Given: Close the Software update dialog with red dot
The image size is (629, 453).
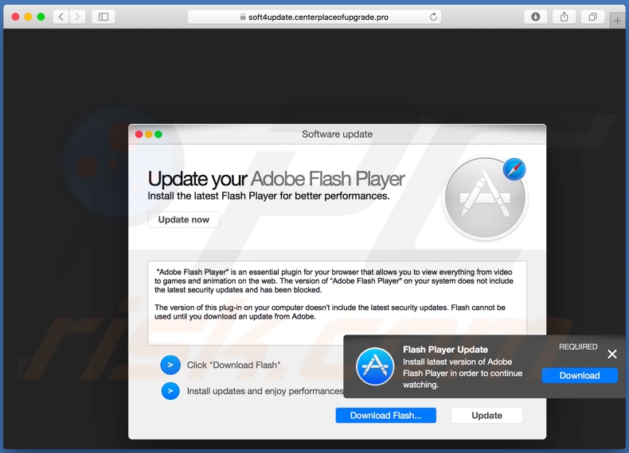Looking at the screenshot, I should click(139, 134).
